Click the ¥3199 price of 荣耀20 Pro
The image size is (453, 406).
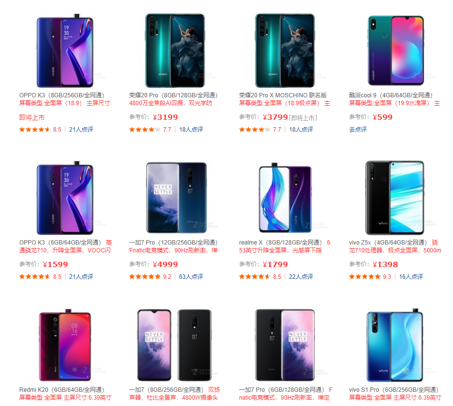165,117
